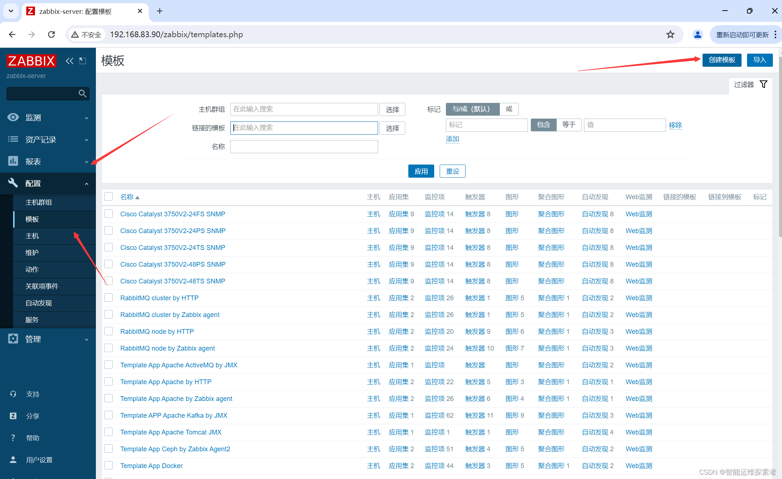Open Template App Apache by HTTP link
The width and height of the screenshot is (782, 479).
point(166,382)
